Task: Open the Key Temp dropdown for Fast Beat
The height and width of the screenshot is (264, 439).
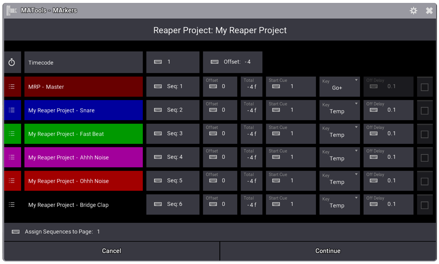Action: pyautogui.click(x=340, y=134)
